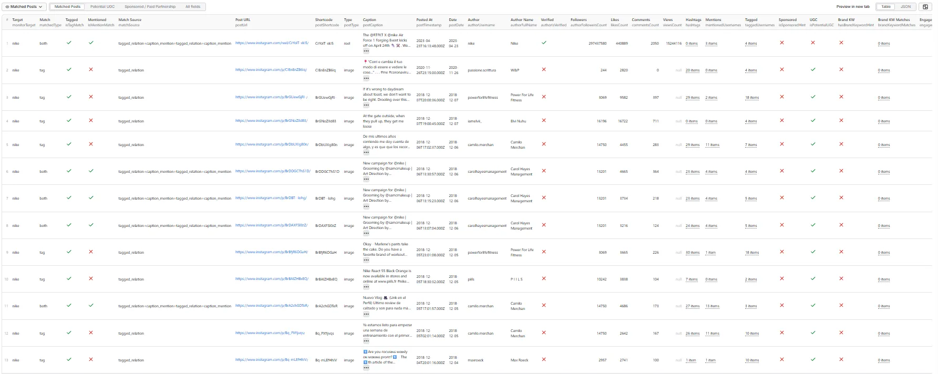
Task: Click Verified red cross for maxroeck author
Action: coord(544,359)
